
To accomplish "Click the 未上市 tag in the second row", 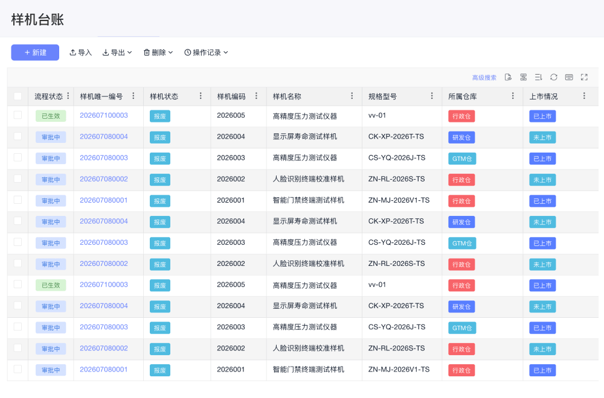I will (x=542, y=137).
